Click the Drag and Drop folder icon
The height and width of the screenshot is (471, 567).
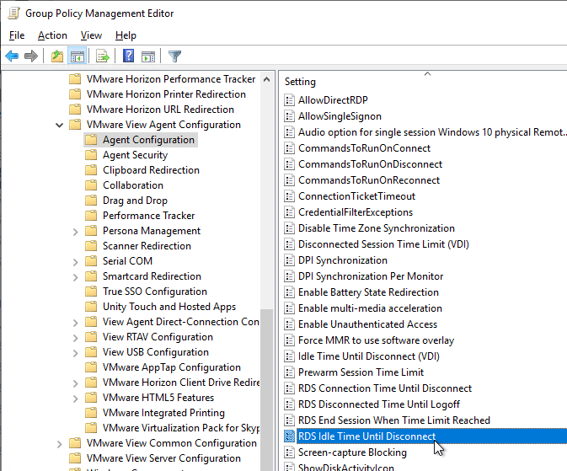point(91,201)
